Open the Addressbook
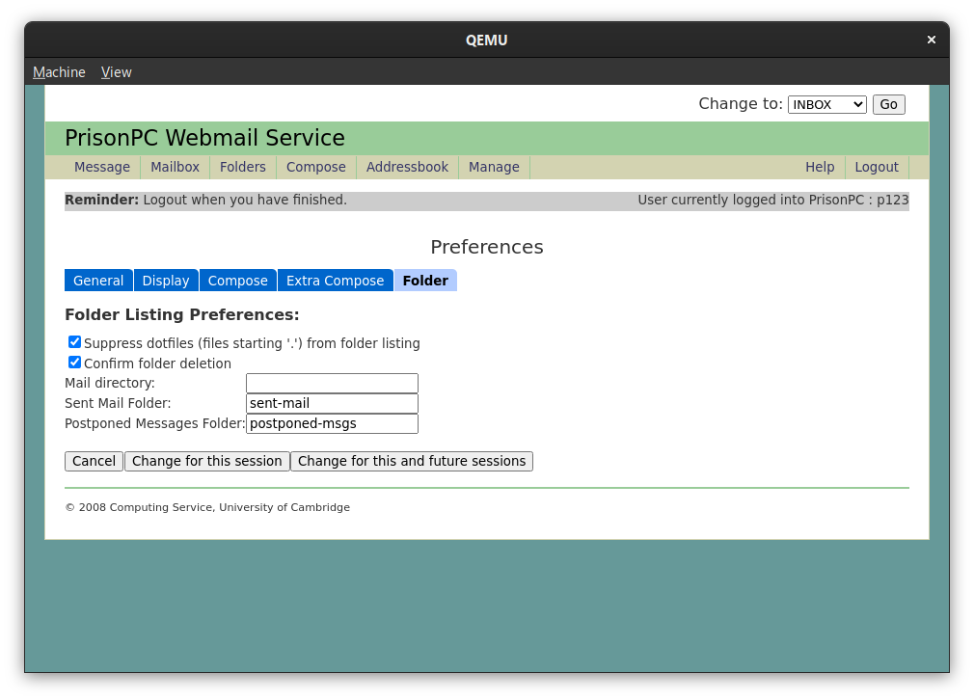Image resolution: width=974 pixels, height=700 pixels. coord(407,167)
